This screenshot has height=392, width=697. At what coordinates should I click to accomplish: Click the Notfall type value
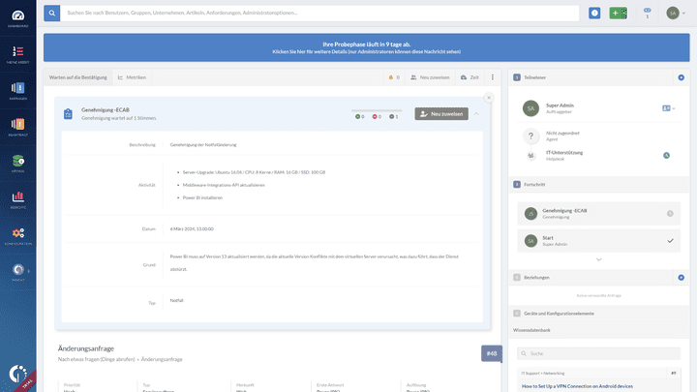tap(176, 300)
